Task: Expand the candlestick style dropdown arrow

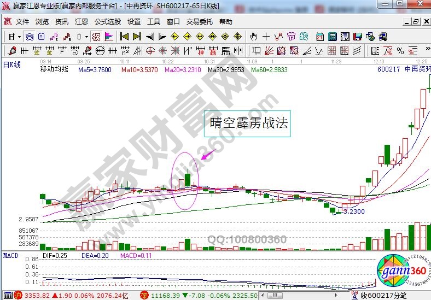Action: click(x=87, y=37)
